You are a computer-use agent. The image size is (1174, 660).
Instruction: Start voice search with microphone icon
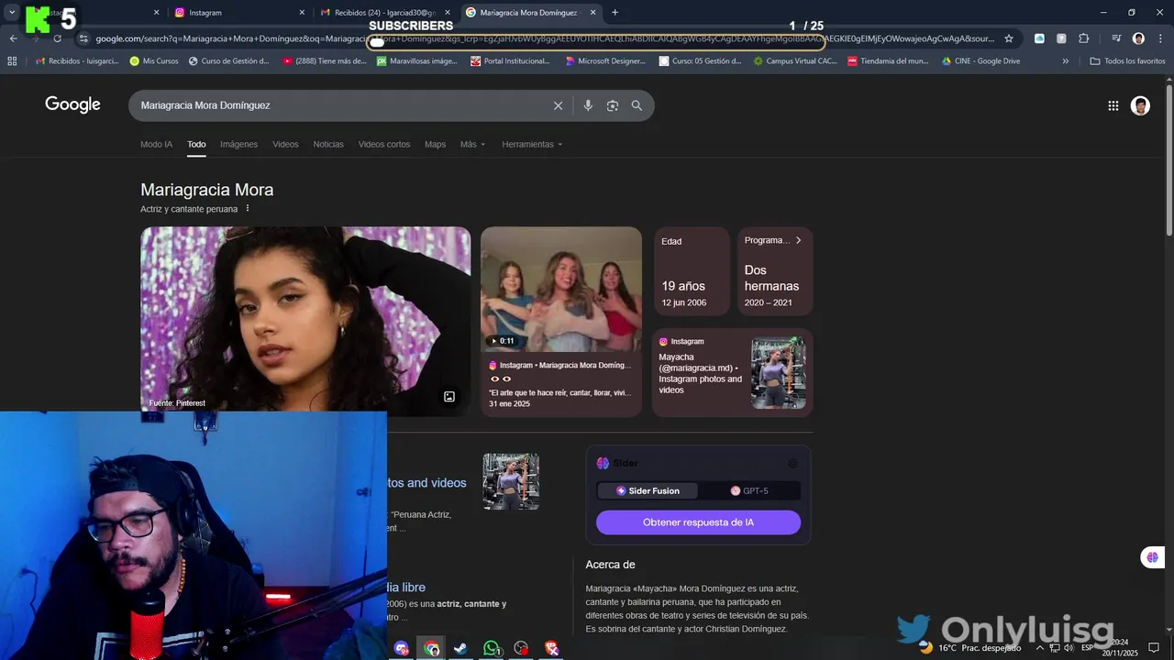click(588, 105)
